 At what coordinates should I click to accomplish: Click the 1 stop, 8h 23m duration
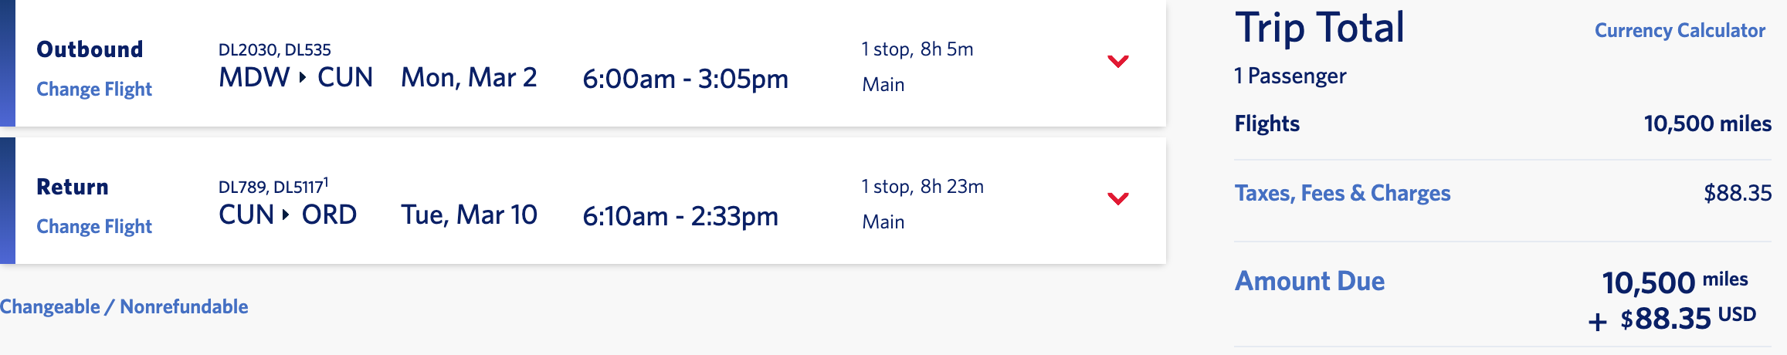pos(922,187)
